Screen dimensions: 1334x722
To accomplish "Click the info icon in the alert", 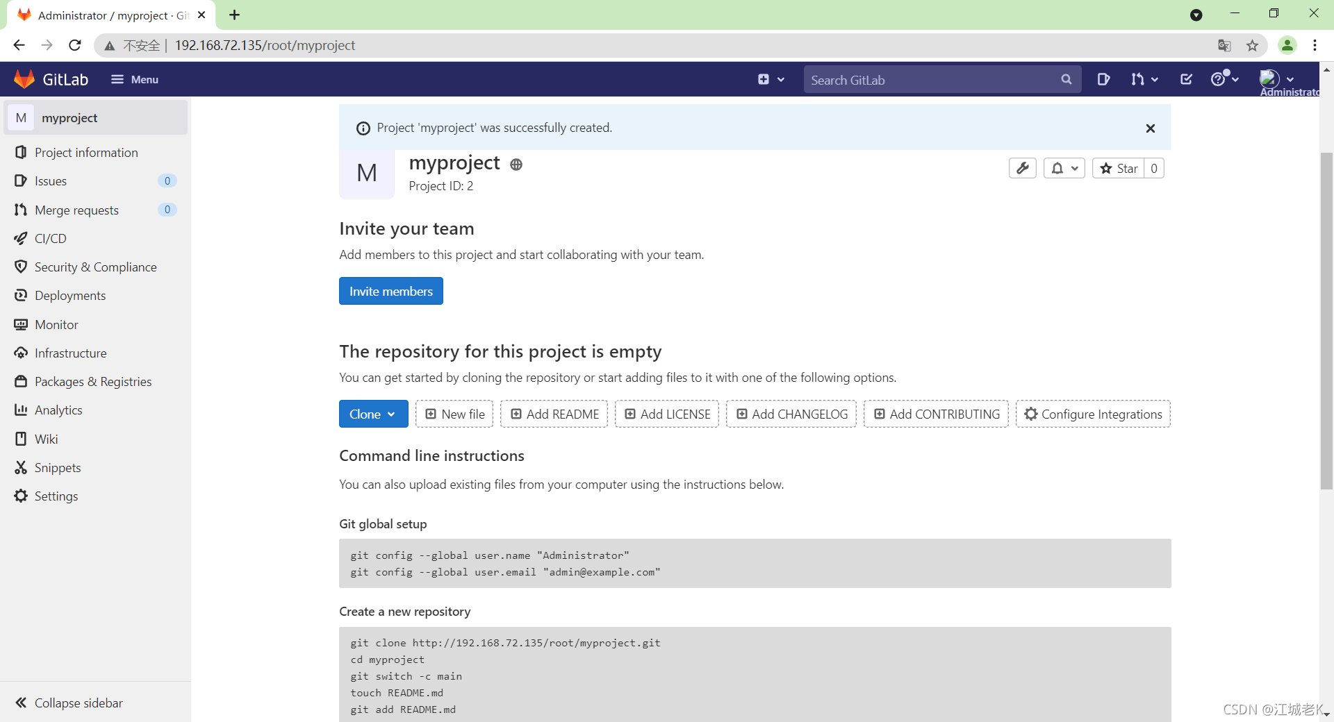I will coord(363,128).
